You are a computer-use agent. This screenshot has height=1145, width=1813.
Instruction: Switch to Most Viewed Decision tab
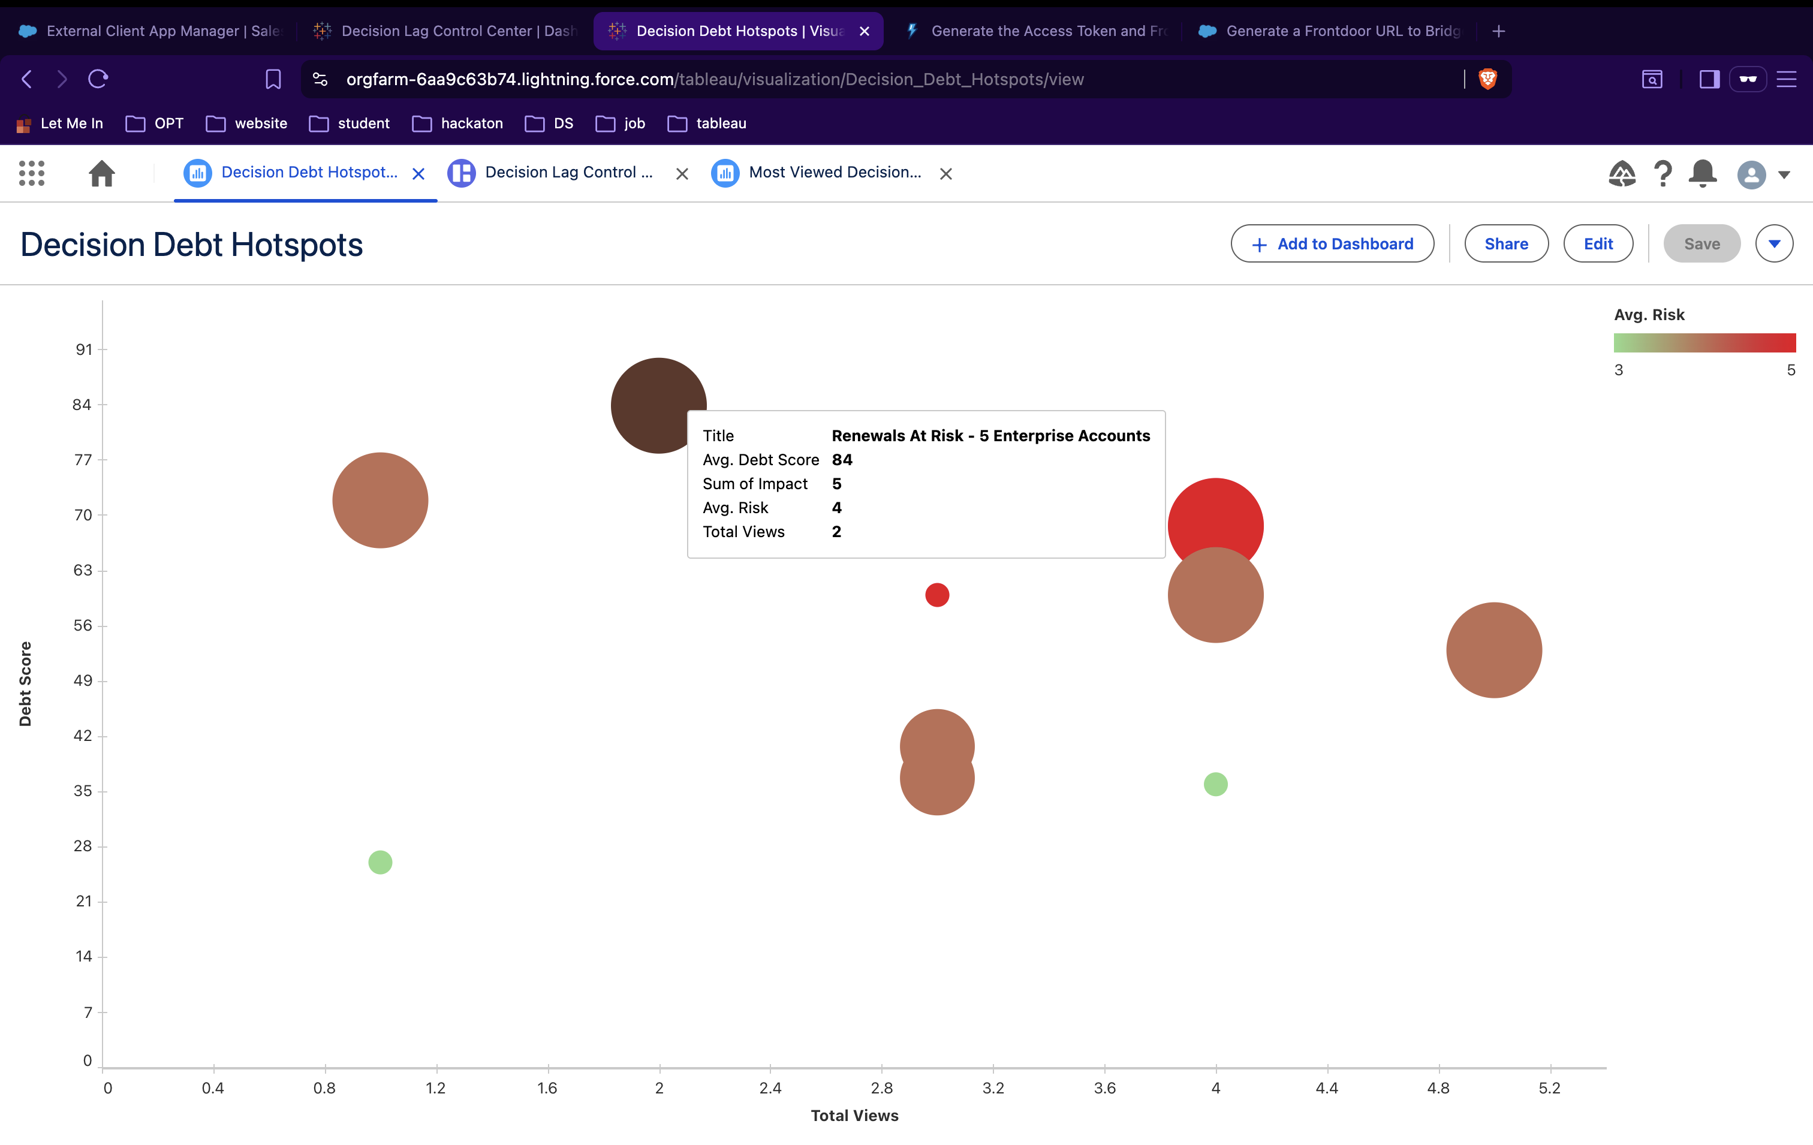tap(834, 173)
